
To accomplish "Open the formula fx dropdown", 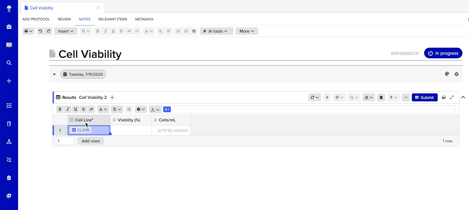I will click(x=155, y=109).
